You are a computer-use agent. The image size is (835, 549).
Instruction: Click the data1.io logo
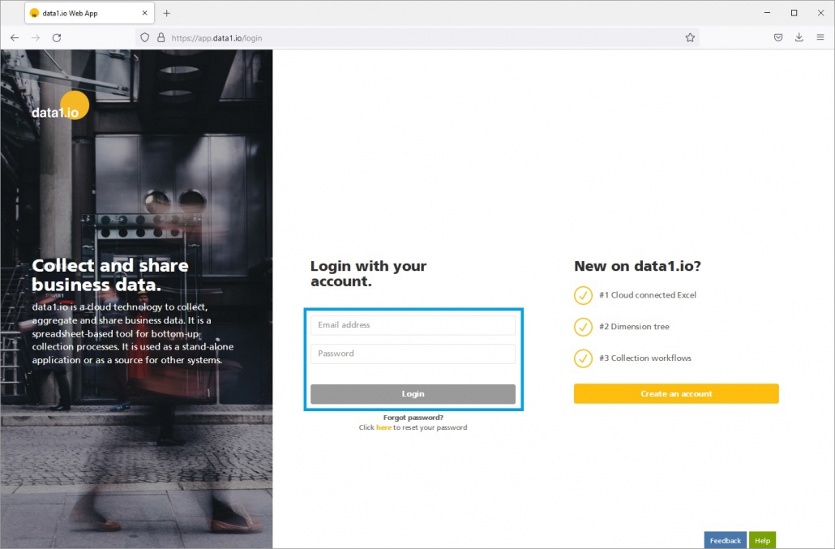point(60,106)
